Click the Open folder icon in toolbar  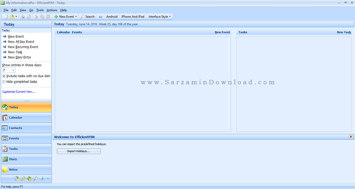point(12,17)
